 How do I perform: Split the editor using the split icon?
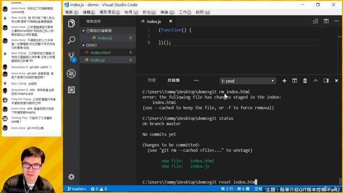[326, 21]
